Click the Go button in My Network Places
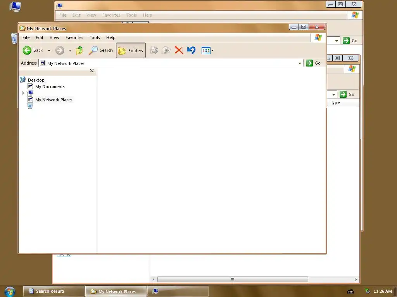 (313, 63)
